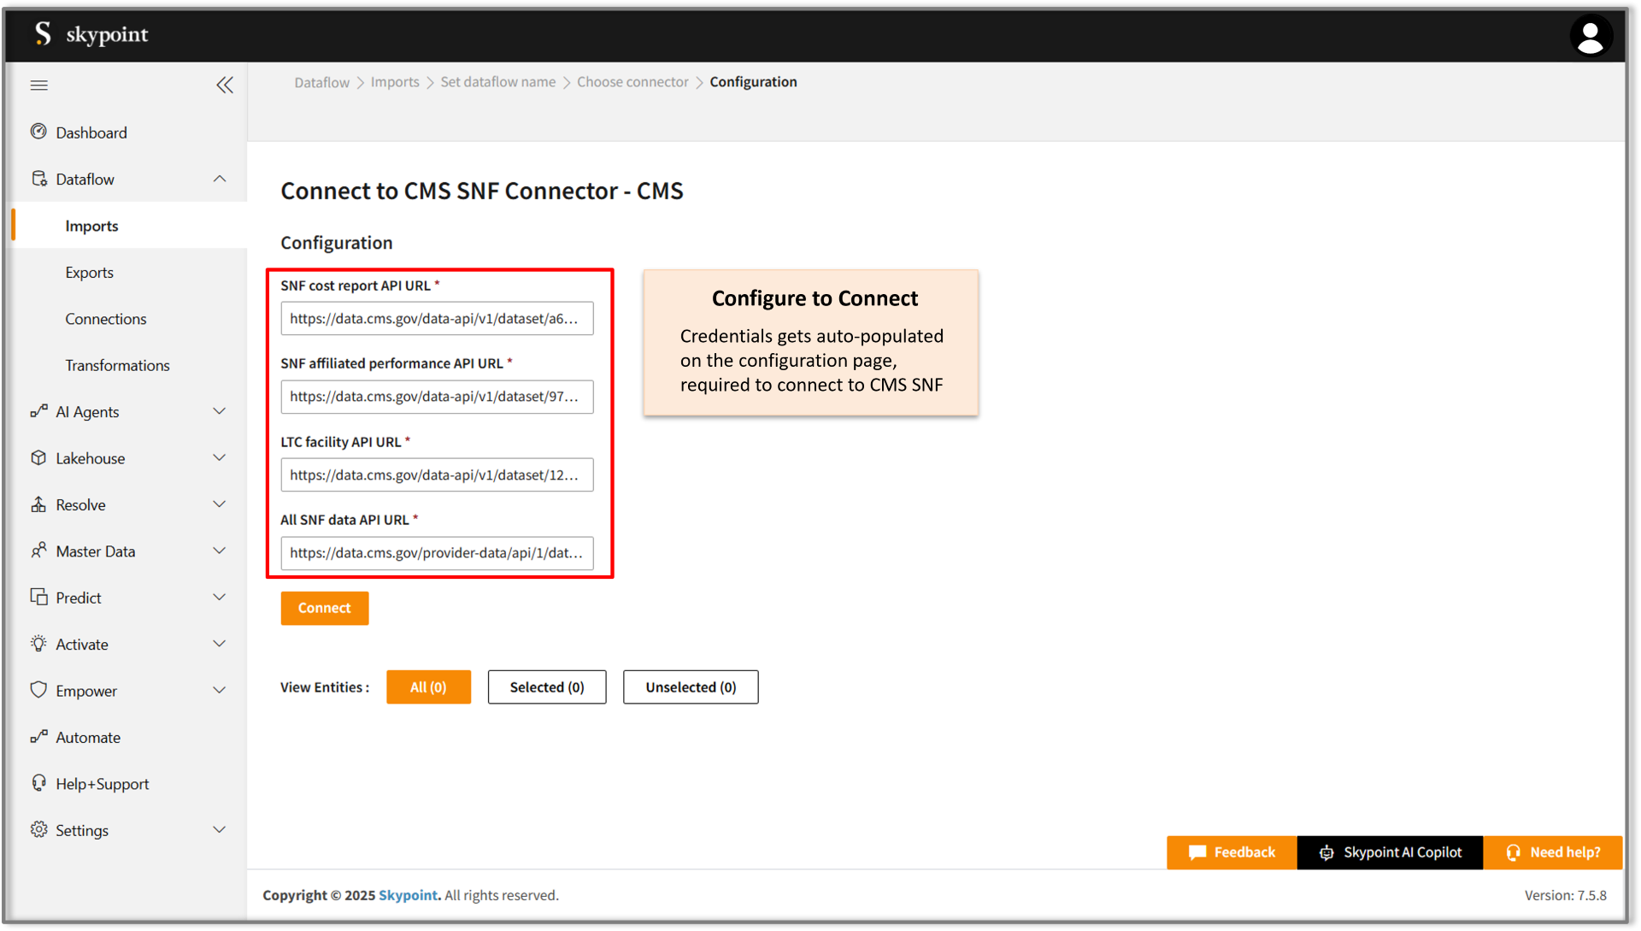This screenshot has width=1641, height=931.
Task: Open Skypoint AI Copilot
Action: click(1390, 852)
